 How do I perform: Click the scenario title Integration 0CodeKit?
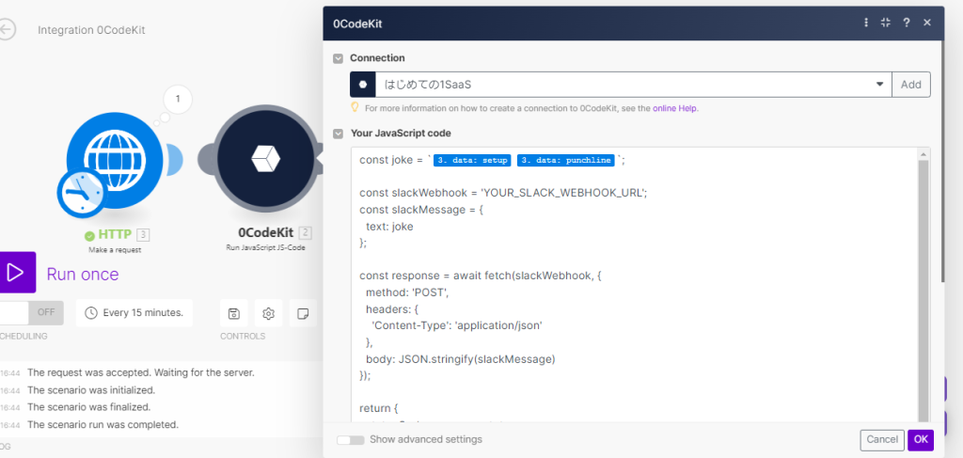pos(91,30)
